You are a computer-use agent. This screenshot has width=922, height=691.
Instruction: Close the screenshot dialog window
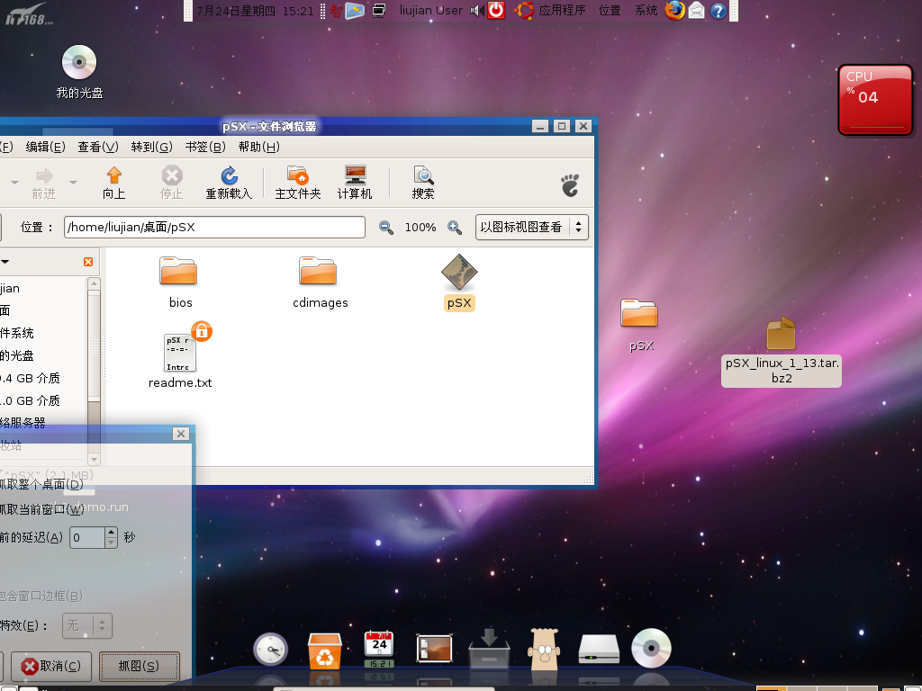tap(181, 434)
